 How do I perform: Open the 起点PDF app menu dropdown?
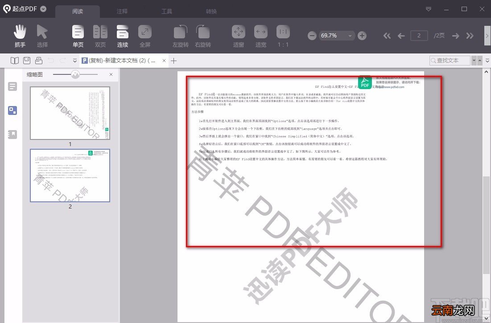(x=44, y=9)
